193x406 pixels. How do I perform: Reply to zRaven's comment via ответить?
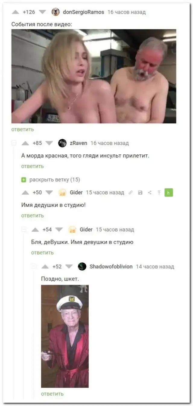pyautogui.click(x=33, y=166)
